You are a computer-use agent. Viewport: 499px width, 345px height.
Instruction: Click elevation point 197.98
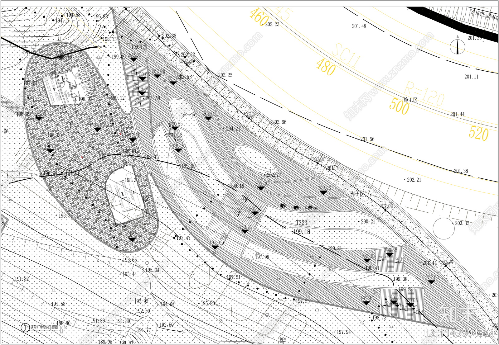pos(262,257)
